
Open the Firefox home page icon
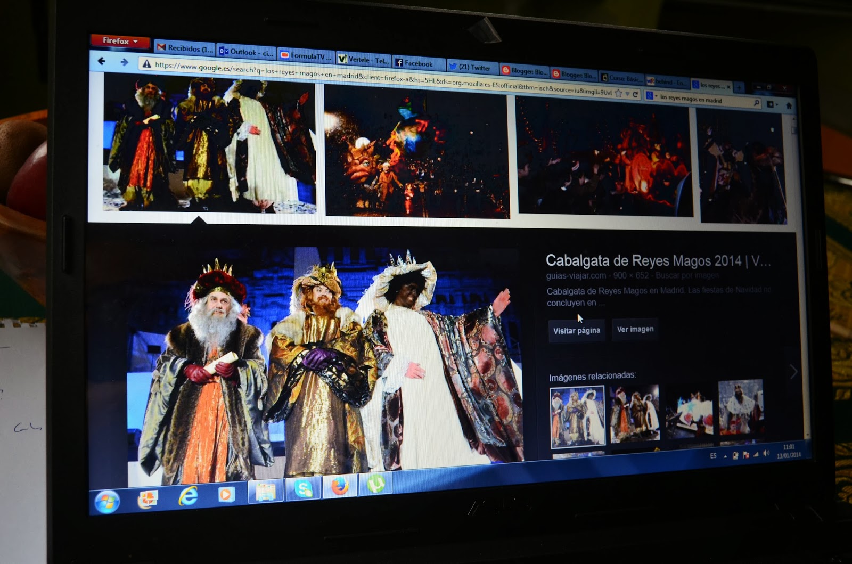click(x=789, y=105)
